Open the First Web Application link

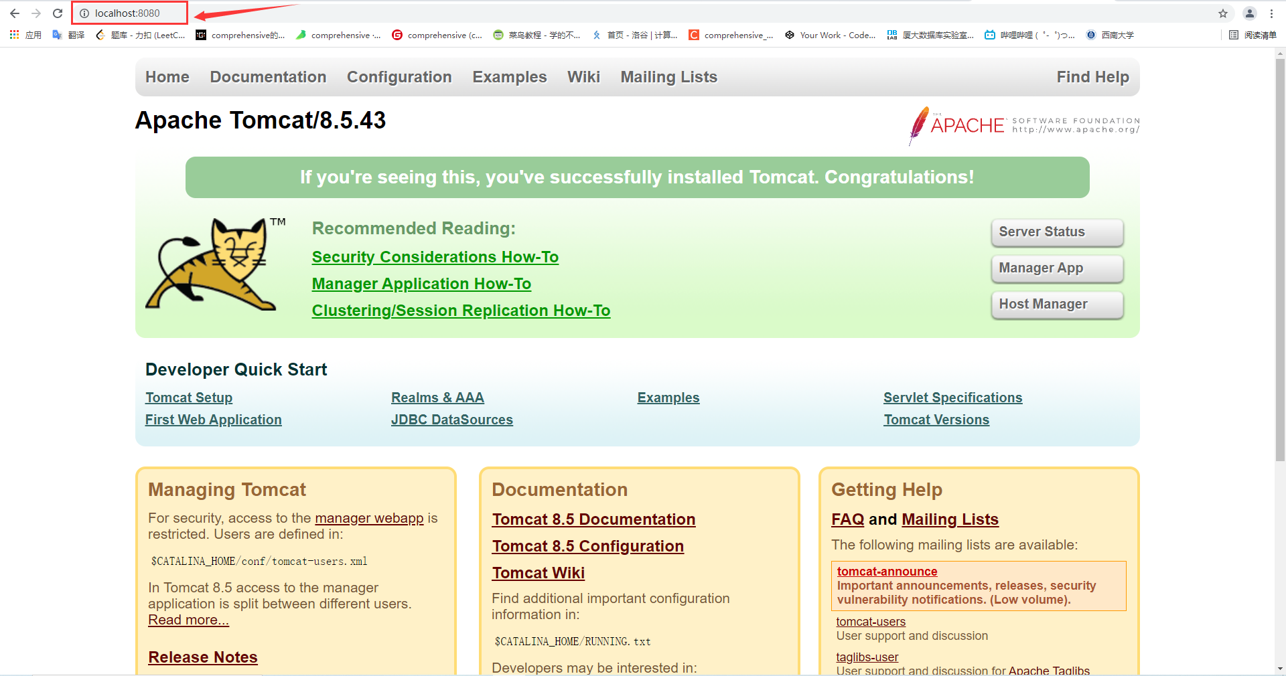coord(214,420)
